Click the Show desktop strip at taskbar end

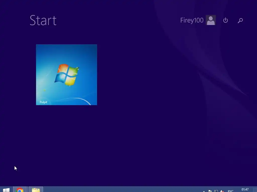255,189
